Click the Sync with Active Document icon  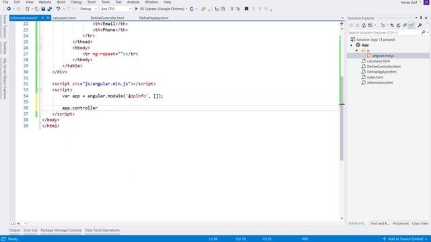click(x=392, y=26)
